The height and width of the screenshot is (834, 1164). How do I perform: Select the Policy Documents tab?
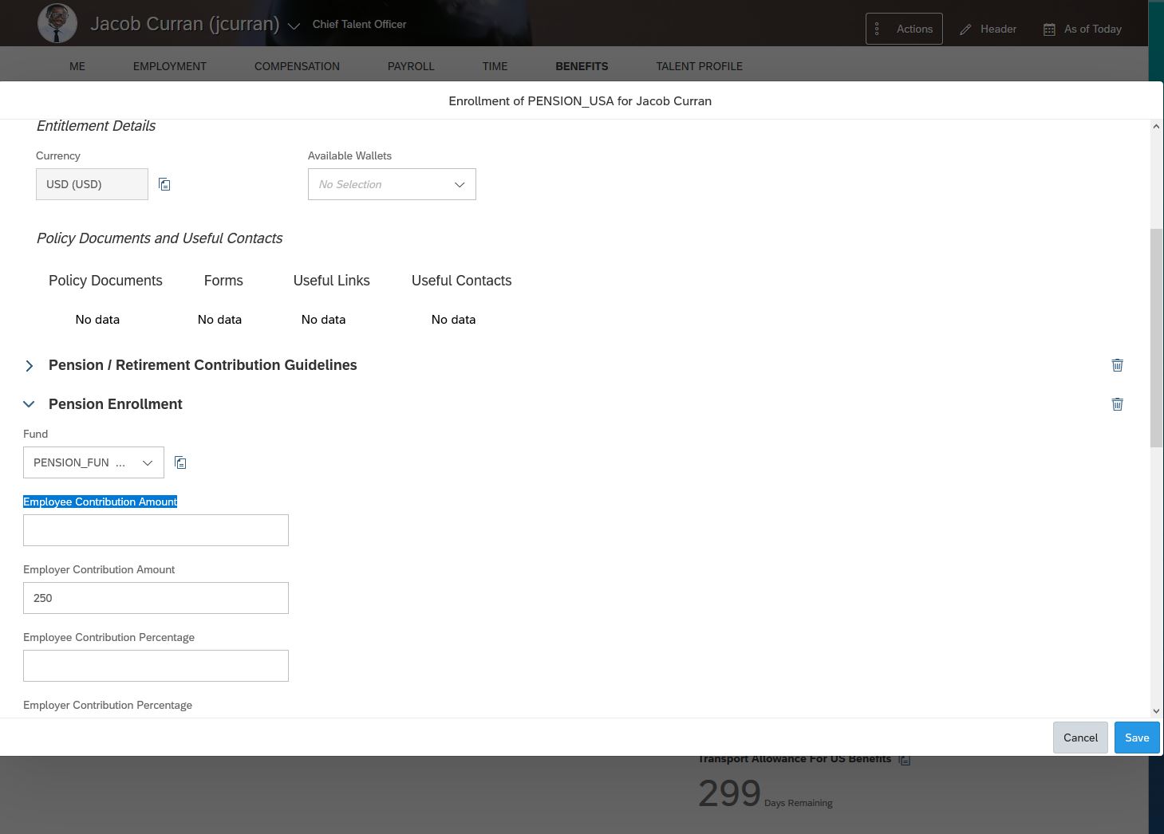[105, 281]
